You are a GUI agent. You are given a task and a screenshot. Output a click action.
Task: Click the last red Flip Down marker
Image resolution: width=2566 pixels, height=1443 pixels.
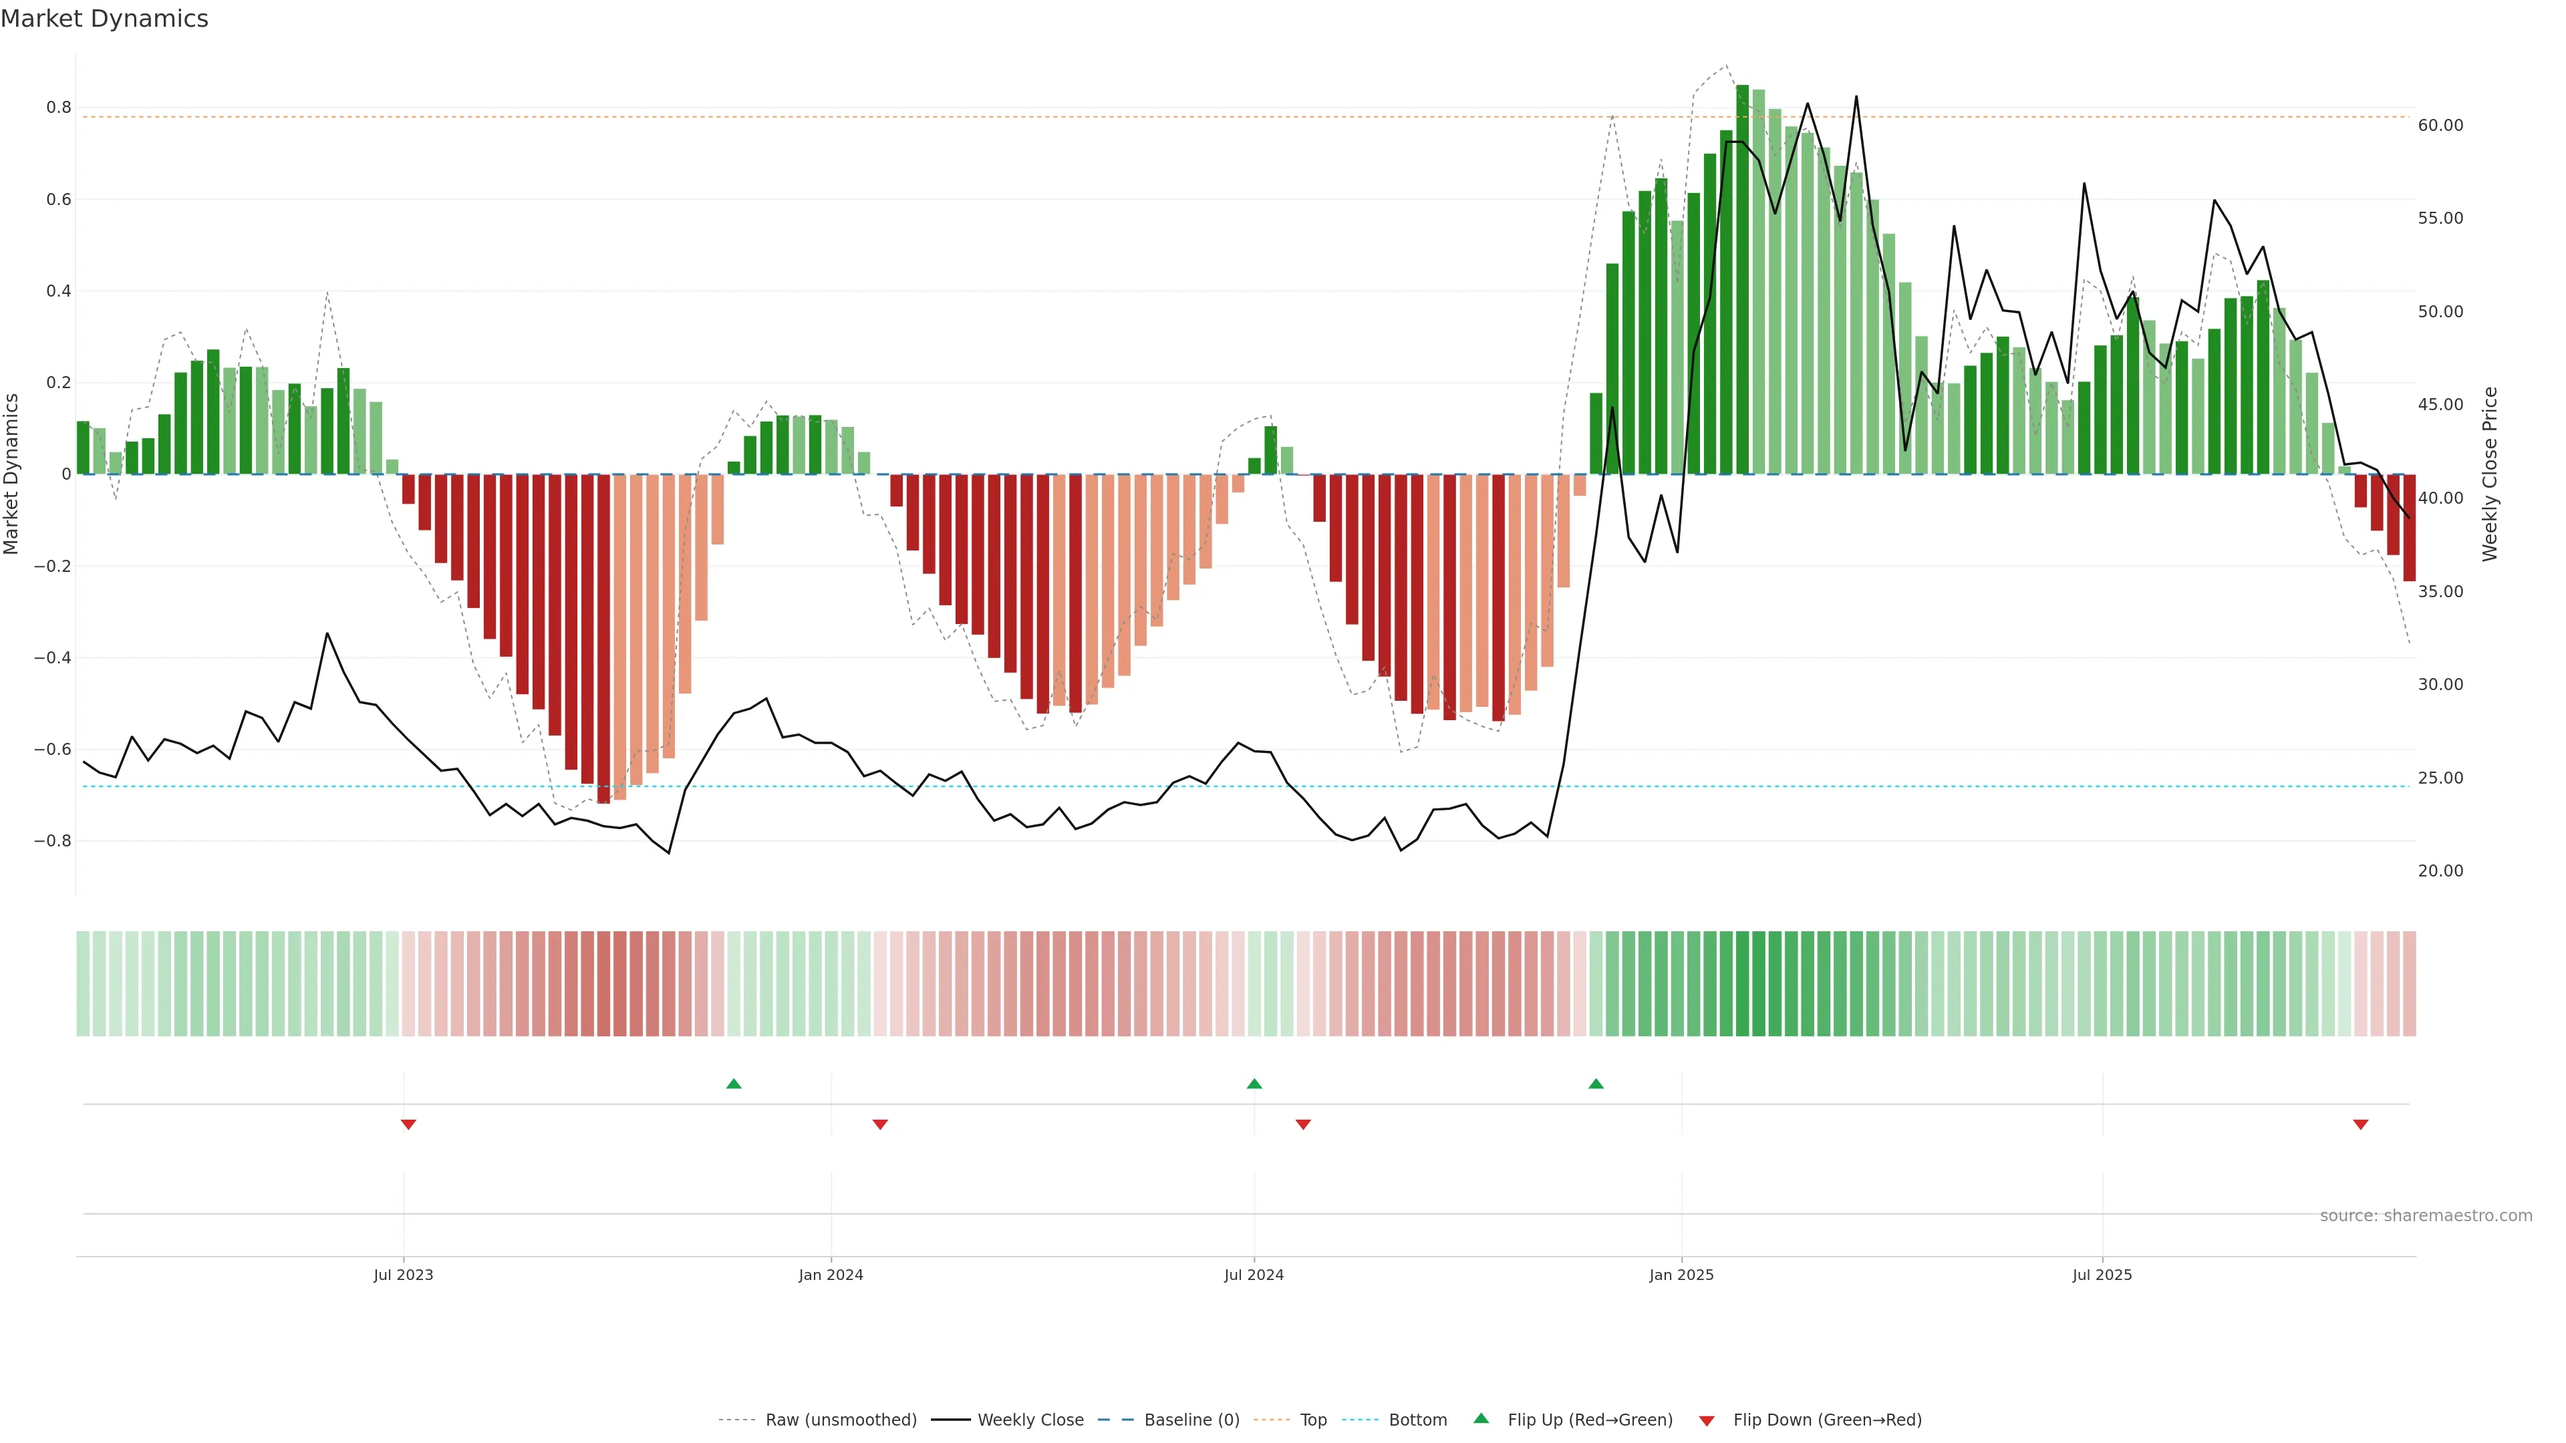point(2360,1124)
